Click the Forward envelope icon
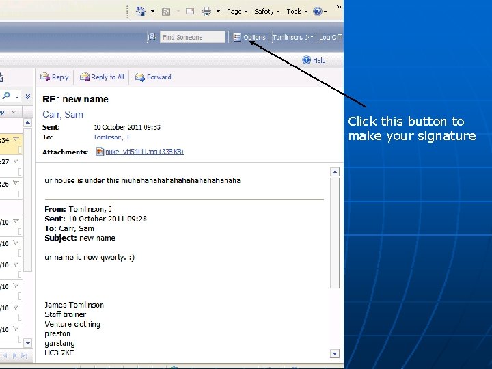 [140, 77]
